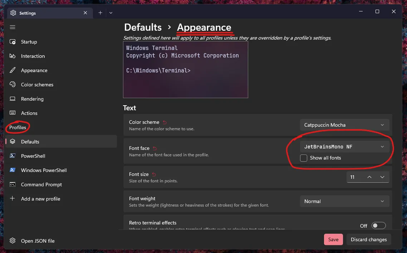Close the Settings tab
Image resolution: width=407 pixels, height=253 pixels.
[85, 13]
